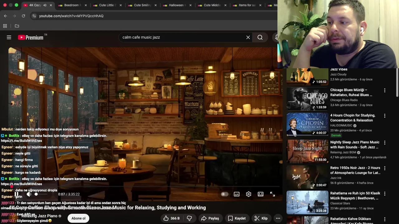Switch to the Items for sale tab
This screenshot has width=399, height=224.
[247, 5]
